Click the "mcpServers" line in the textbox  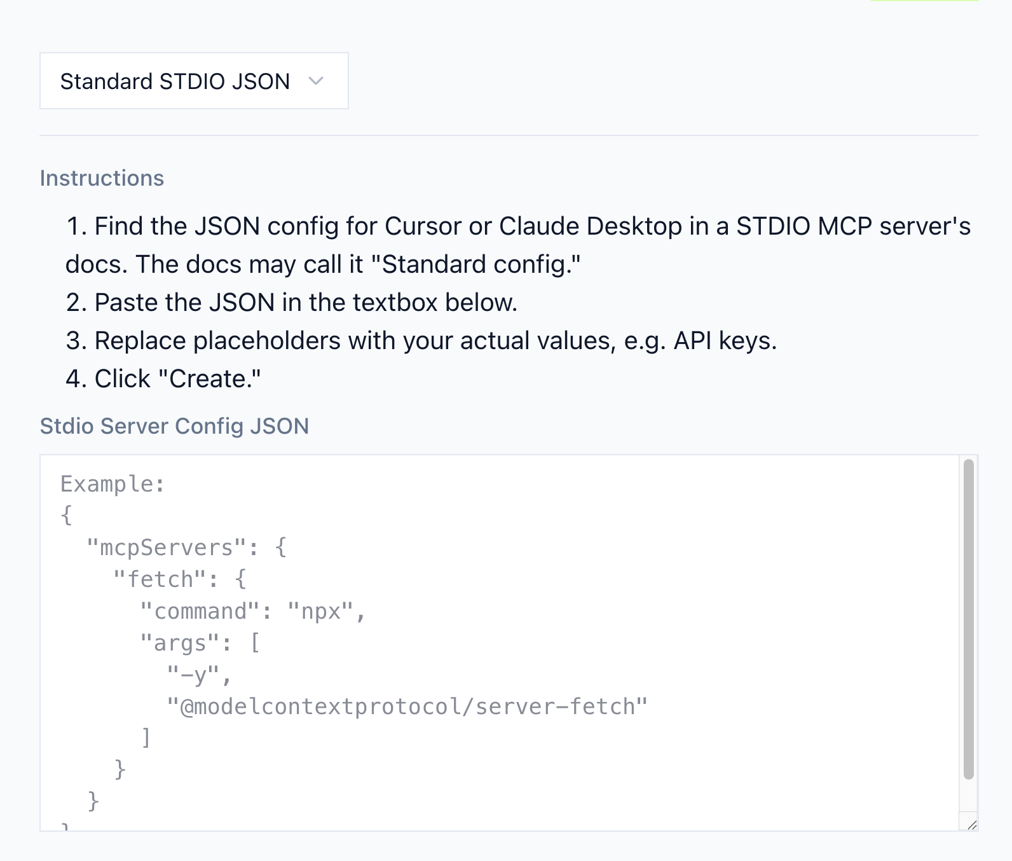(186, 548)
